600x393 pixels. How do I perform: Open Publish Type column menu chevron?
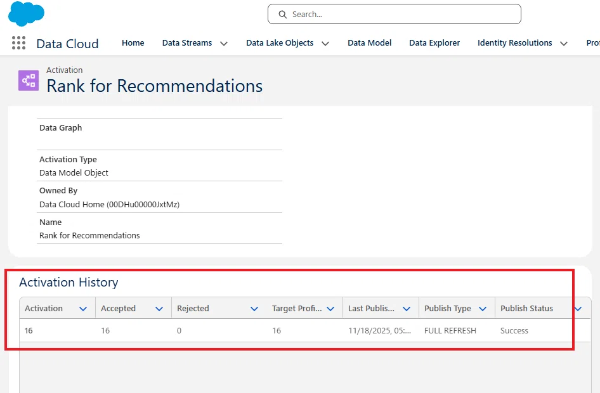483,309
